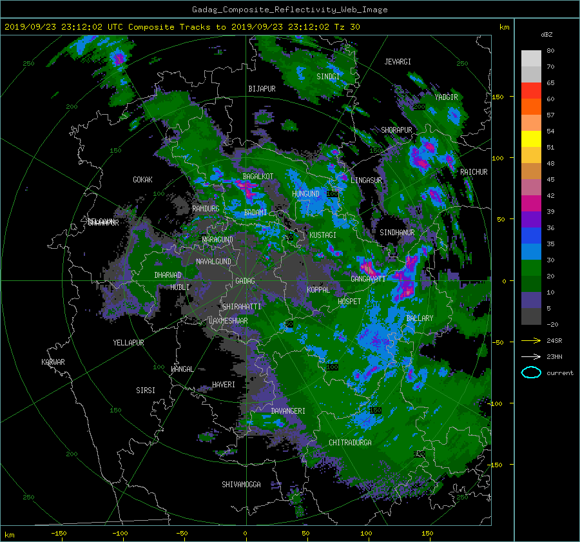Click the BAGALKOT city label
The height and width of the screenshot is (542, 580).
point(258,177)
